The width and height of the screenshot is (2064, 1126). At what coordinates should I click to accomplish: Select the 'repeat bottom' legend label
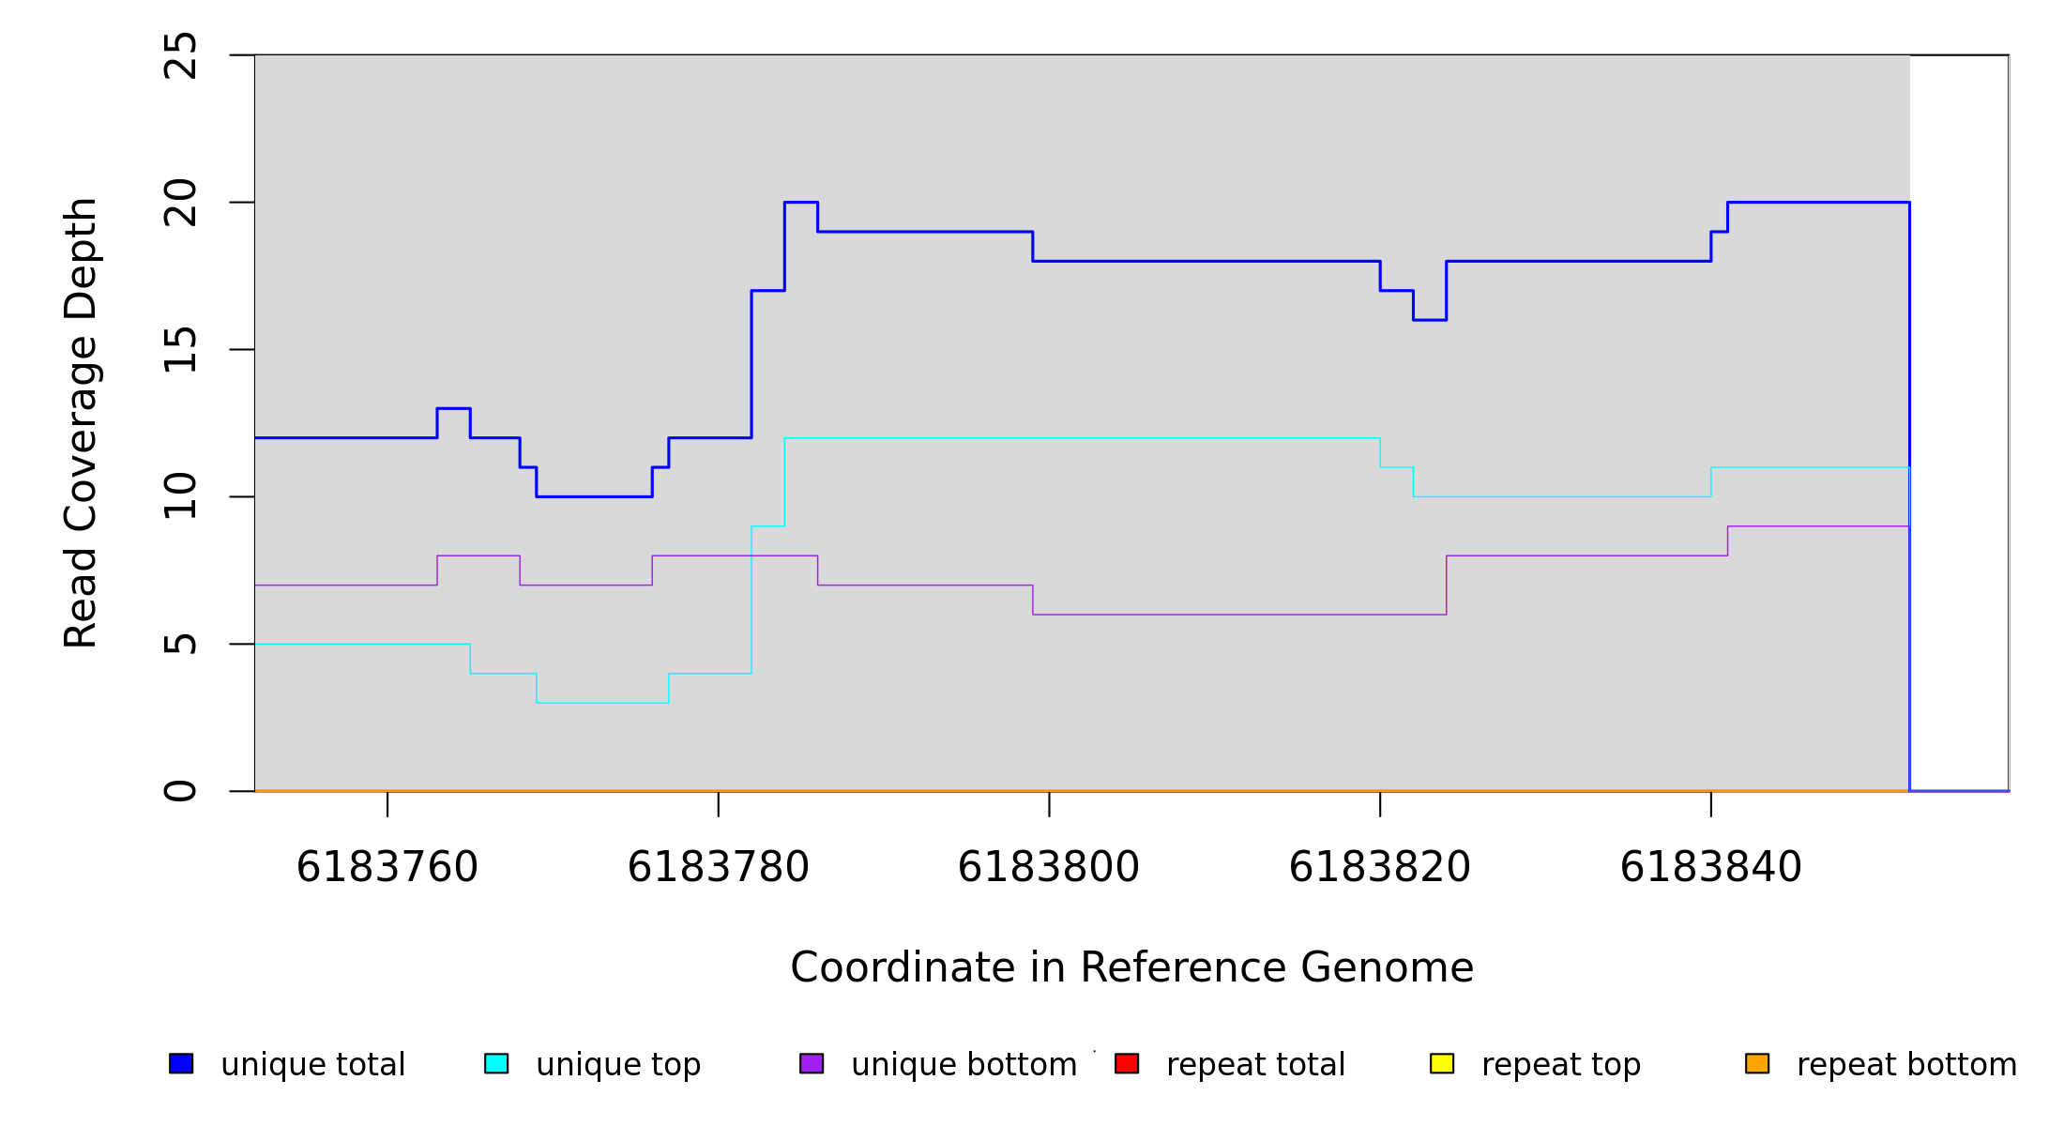[1906, 1065]
